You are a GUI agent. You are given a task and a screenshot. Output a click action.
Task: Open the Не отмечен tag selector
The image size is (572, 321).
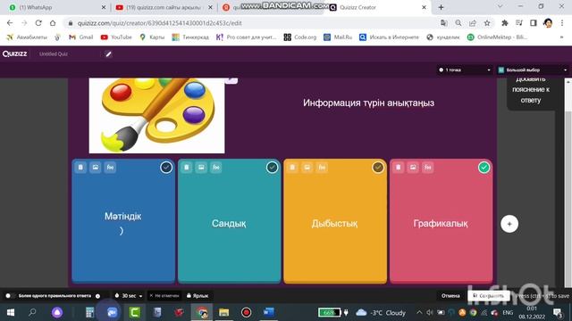coord(164,295)
